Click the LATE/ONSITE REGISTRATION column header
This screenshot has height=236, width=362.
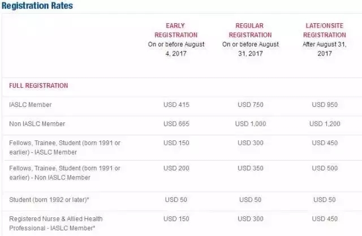click(324, 30)
